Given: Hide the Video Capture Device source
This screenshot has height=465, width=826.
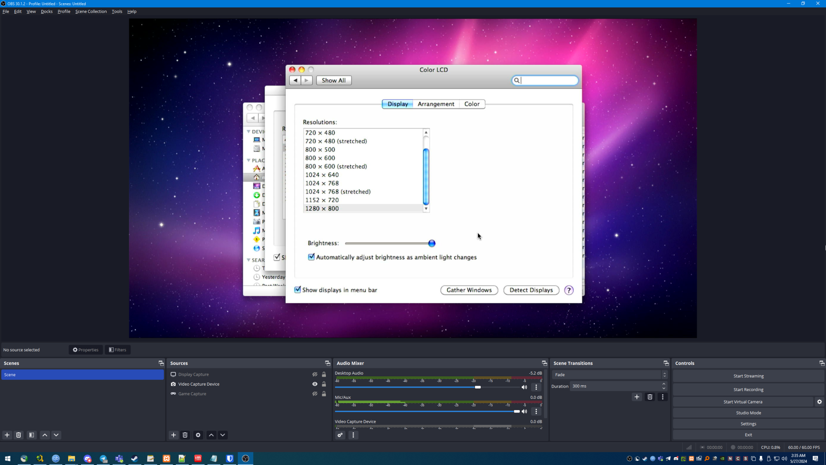Looking at the screenshot, I should coord(315,384).
